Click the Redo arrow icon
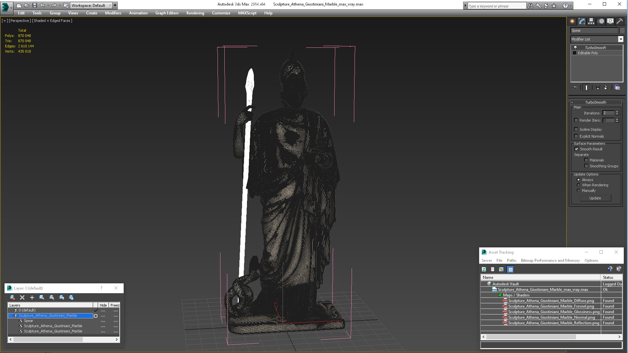Image resolution: width=628 pixels, height=353 pixels. click(x=54, y=5)
